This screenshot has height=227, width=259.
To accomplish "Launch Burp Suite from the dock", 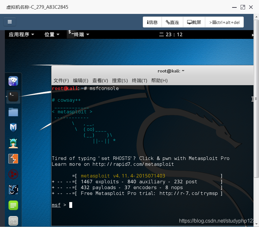I will point(13,159).
